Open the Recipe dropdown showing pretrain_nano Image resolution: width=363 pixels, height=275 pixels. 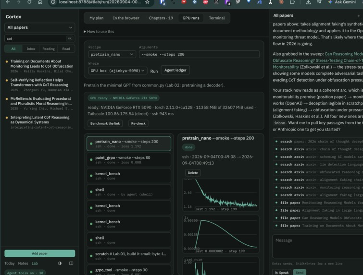point(112,54)
